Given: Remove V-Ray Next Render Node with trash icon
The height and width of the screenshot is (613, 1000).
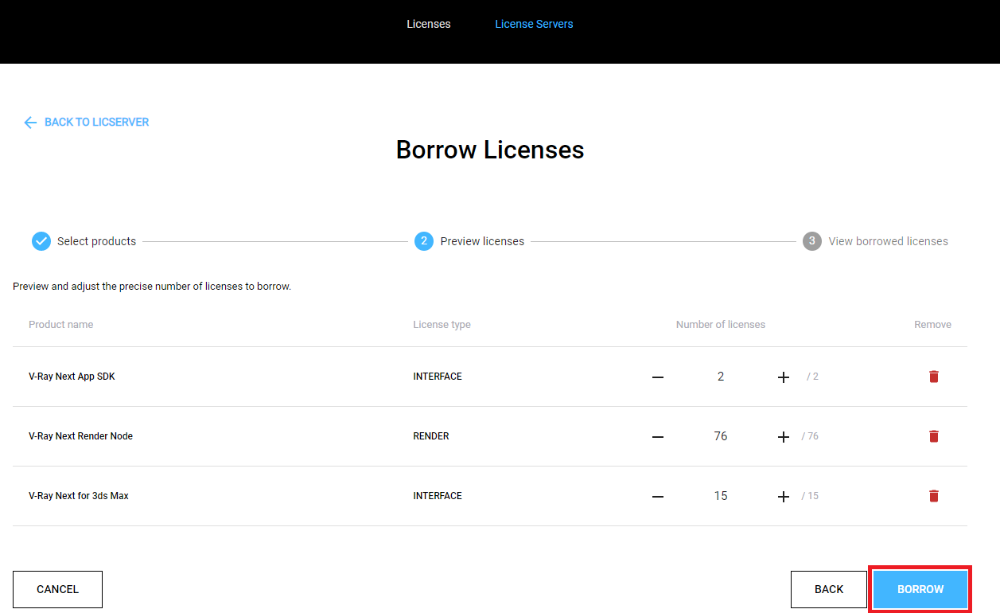Looking at the screenshot, I should coord(933,436).
